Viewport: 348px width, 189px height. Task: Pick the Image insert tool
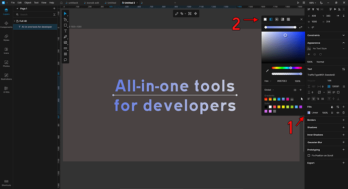[x=65, y=43]
